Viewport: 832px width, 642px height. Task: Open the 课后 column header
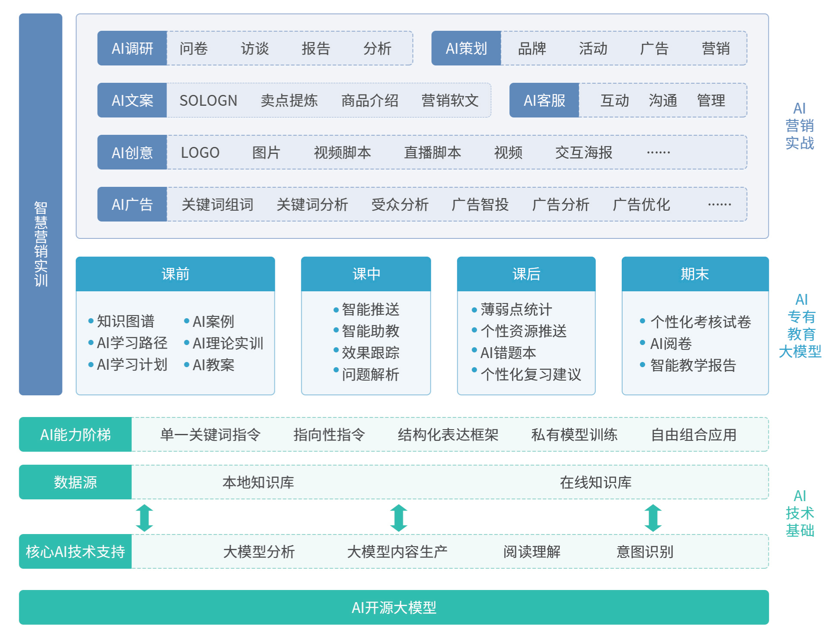pyautogui.click(x=526, y=274)
